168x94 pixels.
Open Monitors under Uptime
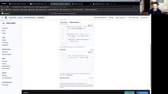[x=5, y=75]
